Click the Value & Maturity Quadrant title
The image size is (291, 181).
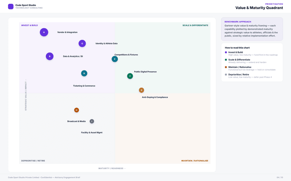pyautogui.click(x=259, y=8)
